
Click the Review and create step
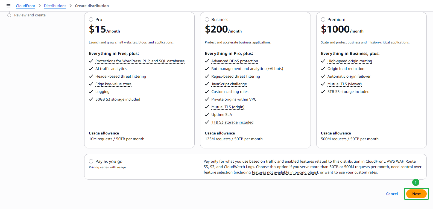pos(30,15)
